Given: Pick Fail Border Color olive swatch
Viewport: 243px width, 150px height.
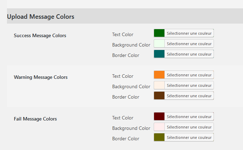Looking at the screenshot, I should click(x=159, y=137).
